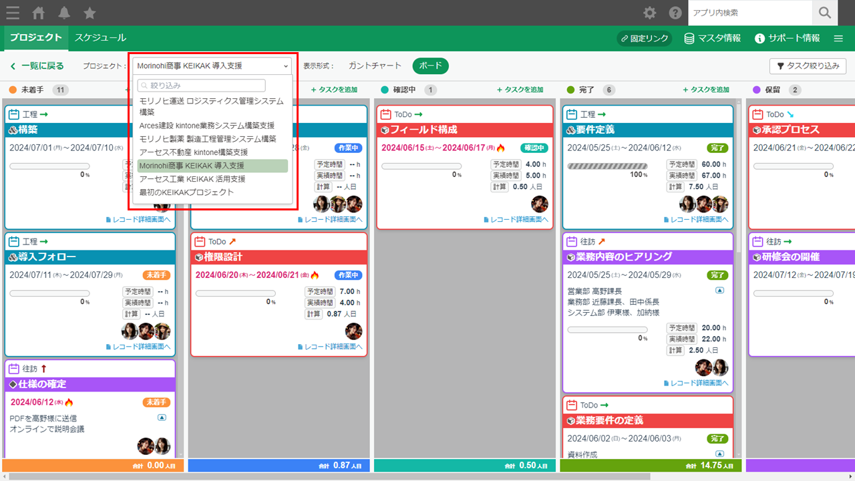Click the up arrow priority icon on 仕様の確定
The image size is (855, 481).
[x=44, y=369]
